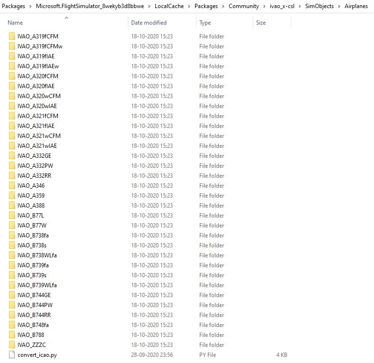
Task: Click the IVAO_B77L folder icon
Action: [12, 216]
